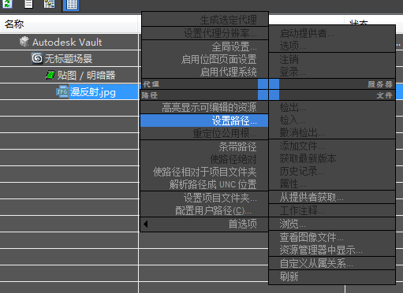Choose 启动提供者... in server menu
This screenshot has height=293, width=403.
(332, 33)
